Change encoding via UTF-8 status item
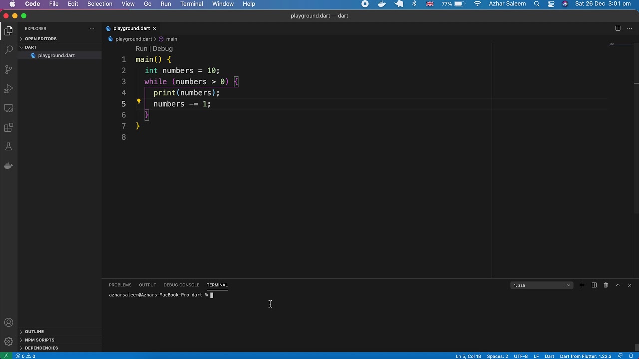 521,356
